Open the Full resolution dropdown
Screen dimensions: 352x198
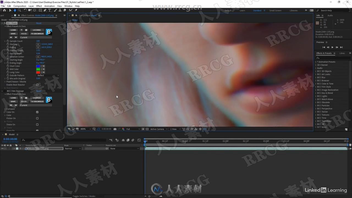point(133,129)
